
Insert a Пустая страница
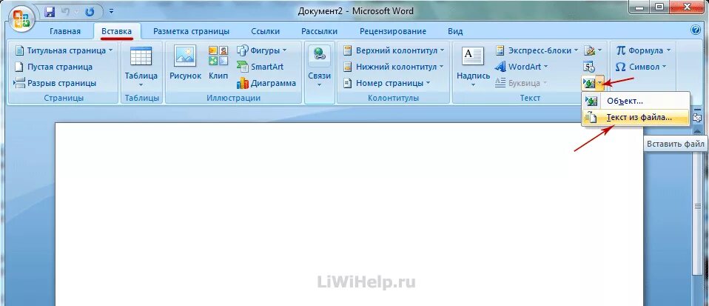53,67
